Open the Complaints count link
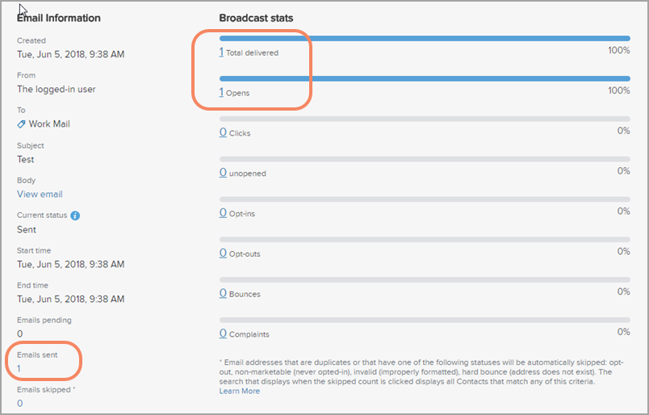The height and width of the screenshot is (415, 649). pos(223,333)
